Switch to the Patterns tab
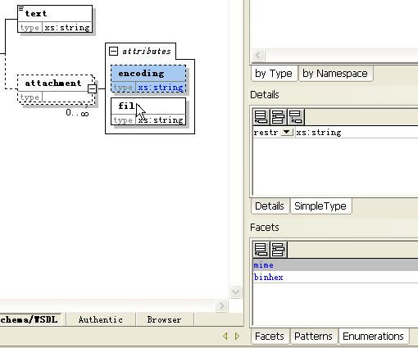This screenshot has width=418, height=348. click(x=313, y=337)
